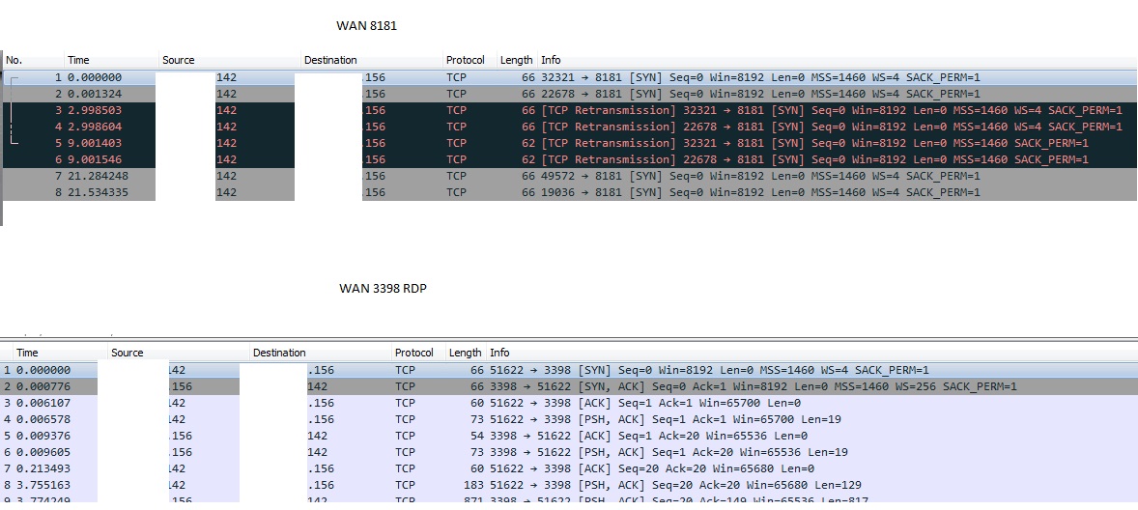The image size is (1138, 510).
Task: Select packet 7 at time 21.284248
Action: [x=570, y=176]
